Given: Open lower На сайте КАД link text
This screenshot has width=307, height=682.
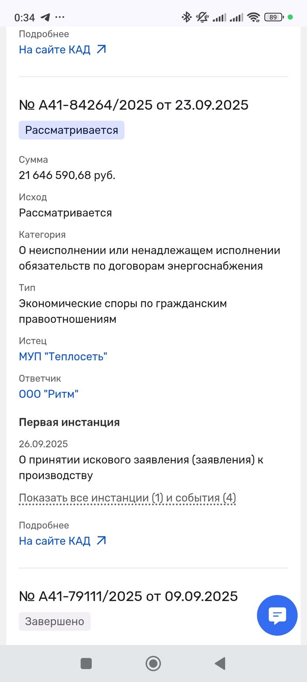Looking at the screenshot, I should point(54,541).
